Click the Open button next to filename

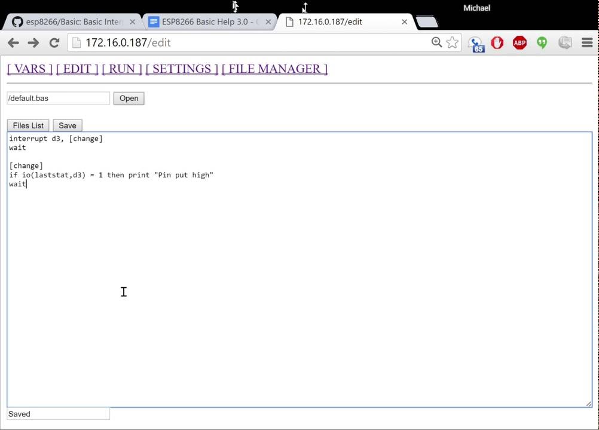tap(129, 99)
